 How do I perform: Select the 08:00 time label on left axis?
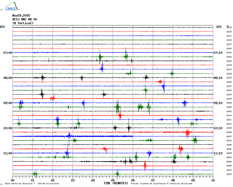[8, 78]
